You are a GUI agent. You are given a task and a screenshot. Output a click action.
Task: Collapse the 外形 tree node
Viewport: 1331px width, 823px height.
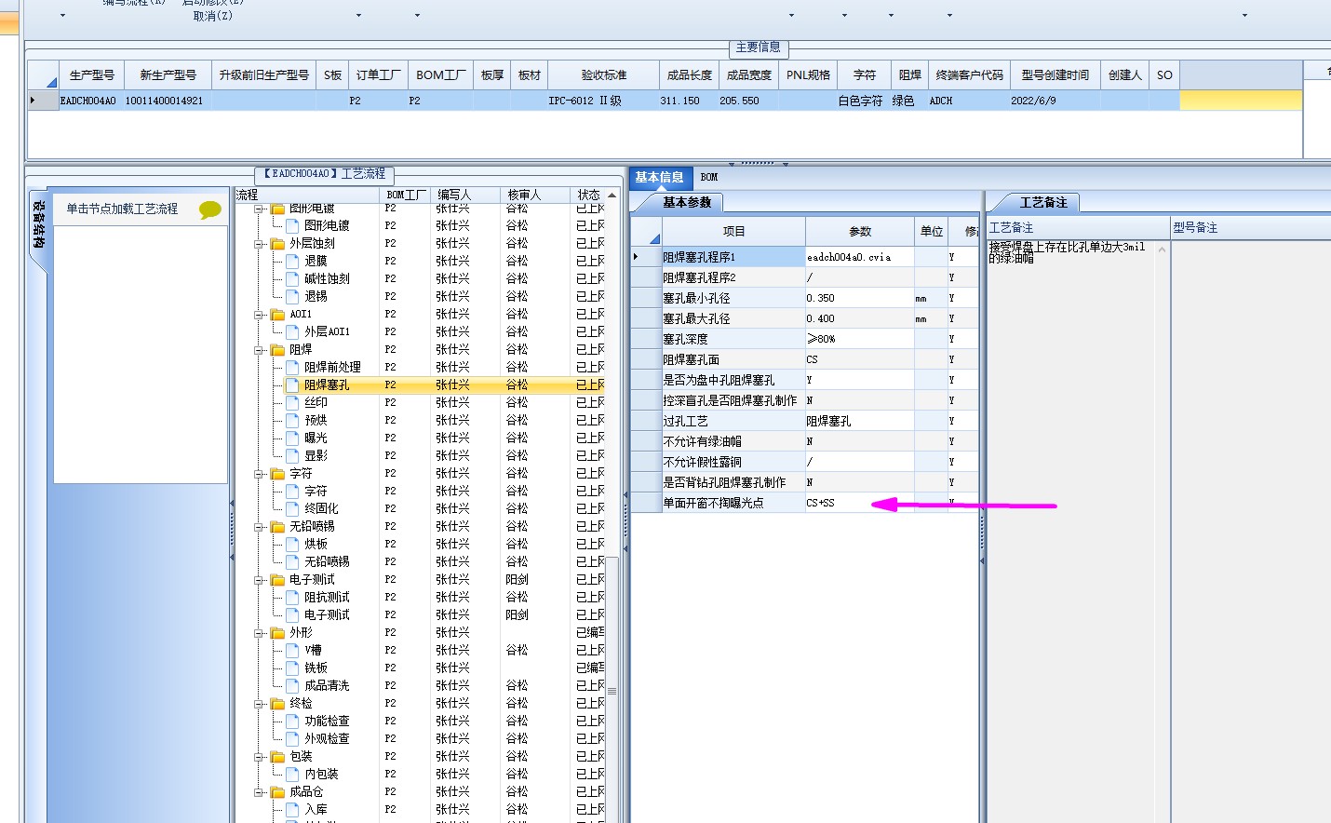tap(259, 633)
